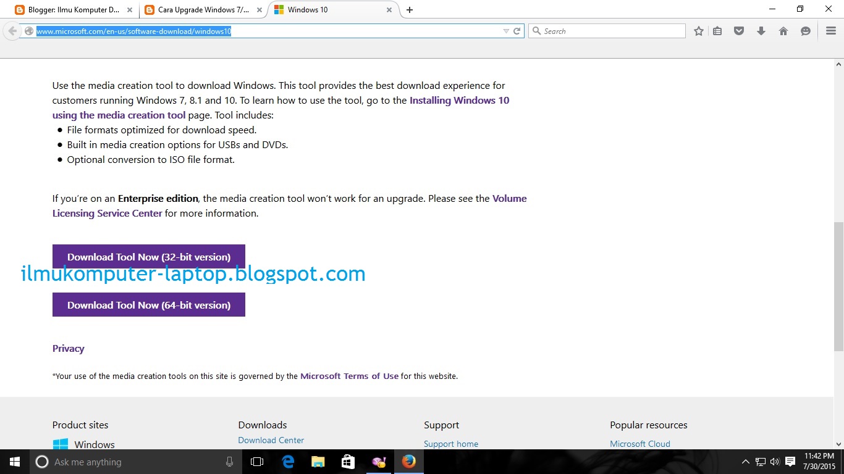Image resolution: width=844 pixels, height=474 pixels.
Task: Click scrollbar up arrow at top
Action: (x=838, y=64)
